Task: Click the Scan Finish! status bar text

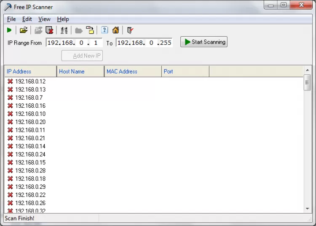Action: pos(19,218)
